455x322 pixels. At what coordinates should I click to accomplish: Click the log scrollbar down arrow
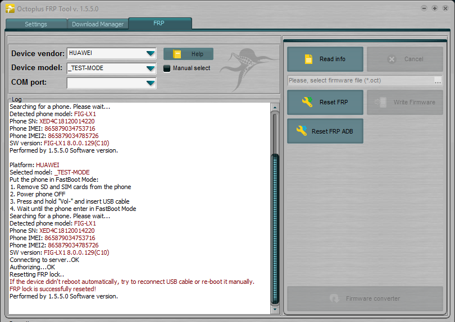pyautogui.click(x=275, y=310)
